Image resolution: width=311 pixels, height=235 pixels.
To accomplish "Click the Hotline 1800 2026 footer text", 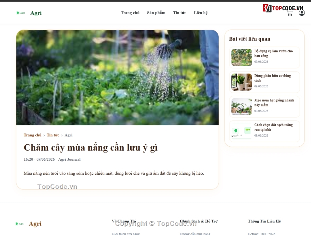I will click(x=262, y=234).
